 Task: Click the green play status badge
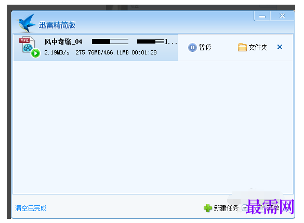[x=36, y=53]
